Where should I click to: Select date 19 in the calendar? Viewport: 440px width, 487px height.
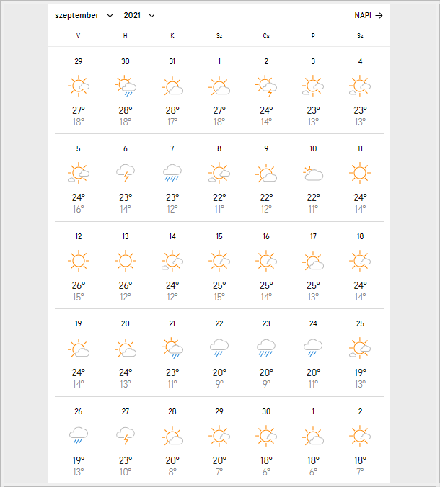click(79, 324)
